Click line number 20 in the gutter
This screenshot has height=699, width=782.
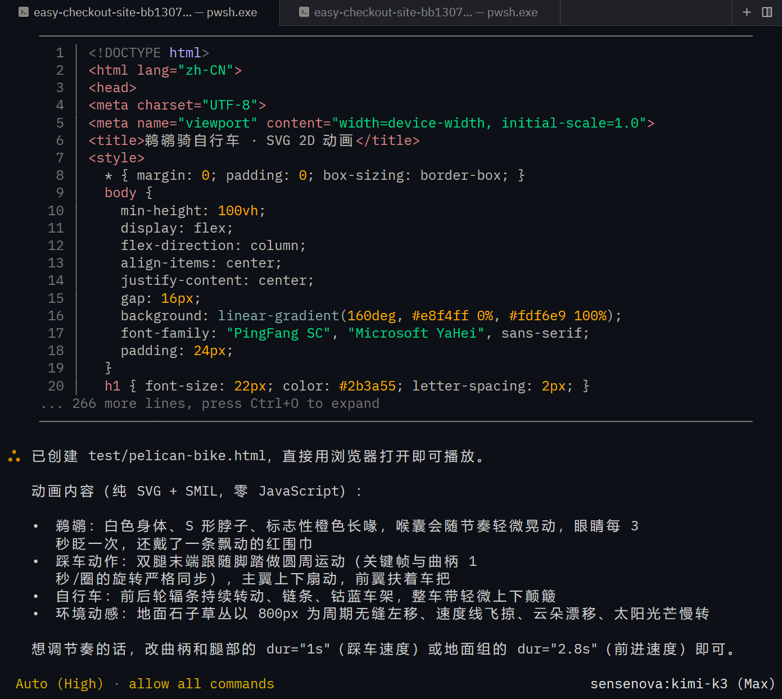click(x=56, y=386)
